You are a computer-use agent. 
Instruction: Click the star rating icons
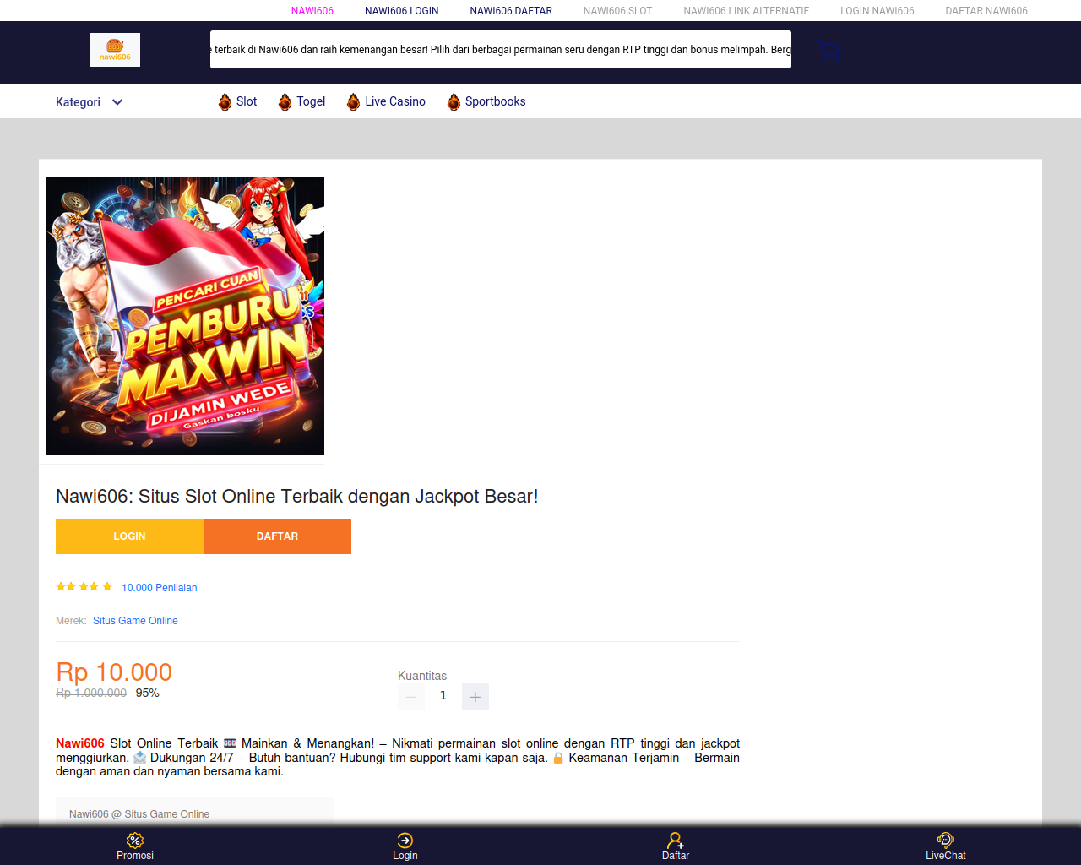tap(84, 586)
